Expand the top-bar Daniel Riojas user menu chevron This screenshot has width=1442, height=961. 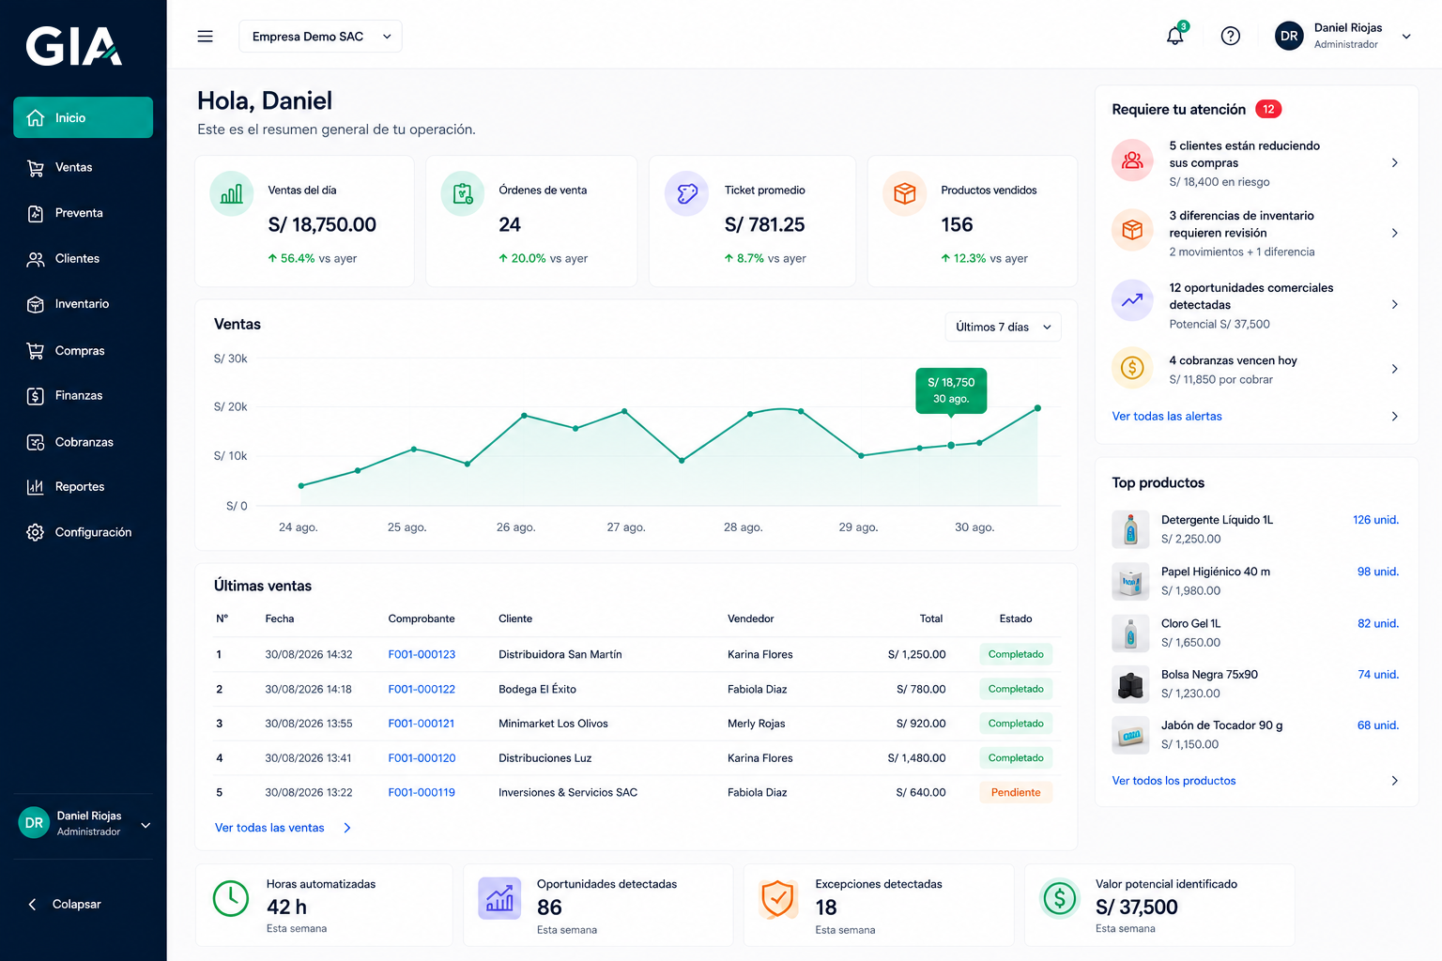tap(1406, 37)
